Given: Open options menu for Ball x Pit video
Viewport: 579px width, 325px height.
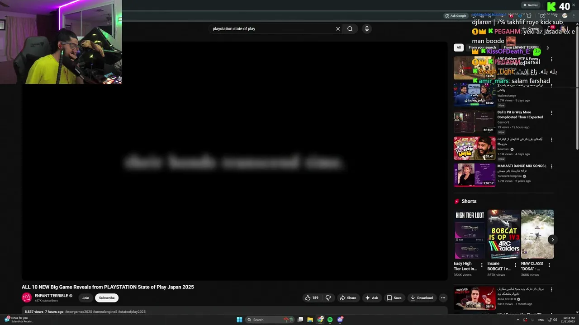Looking at the screenshot, I should [551, 113].
